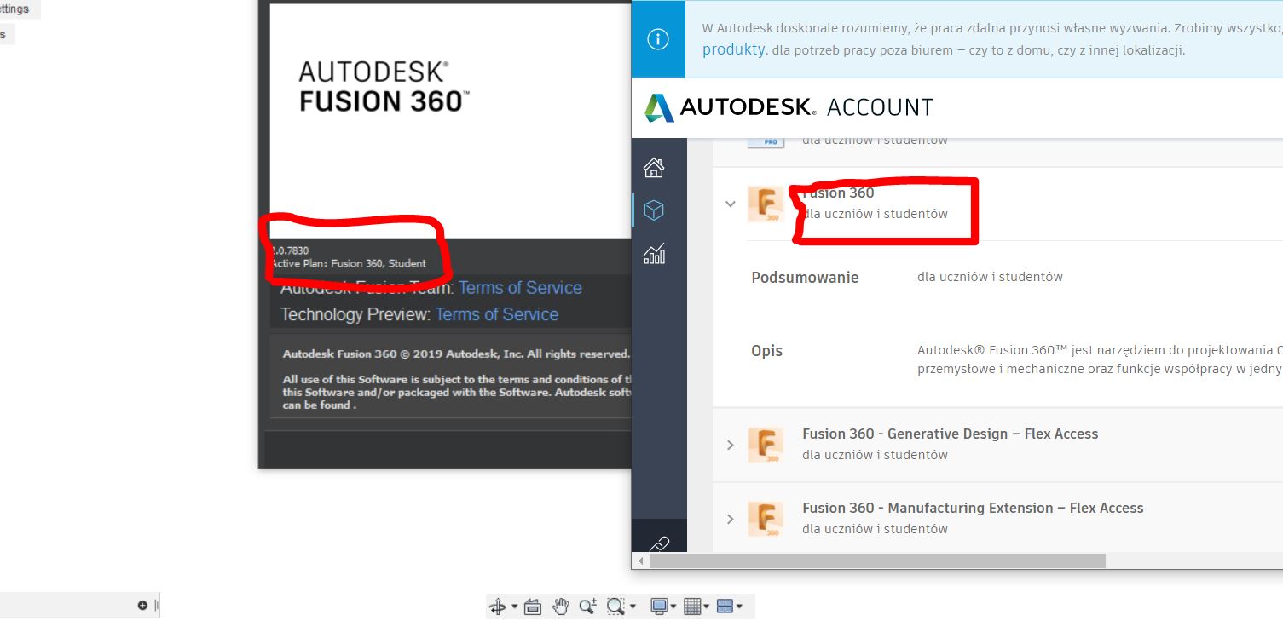This screenshot has height=621, width=1283.
Task: Click the Autodesk Fusion 360 logo in About dialog
Action: pyautogui.click(x=384, y=86)
